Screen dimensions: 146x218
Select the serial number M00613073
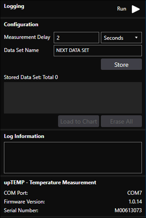[128, 210]
